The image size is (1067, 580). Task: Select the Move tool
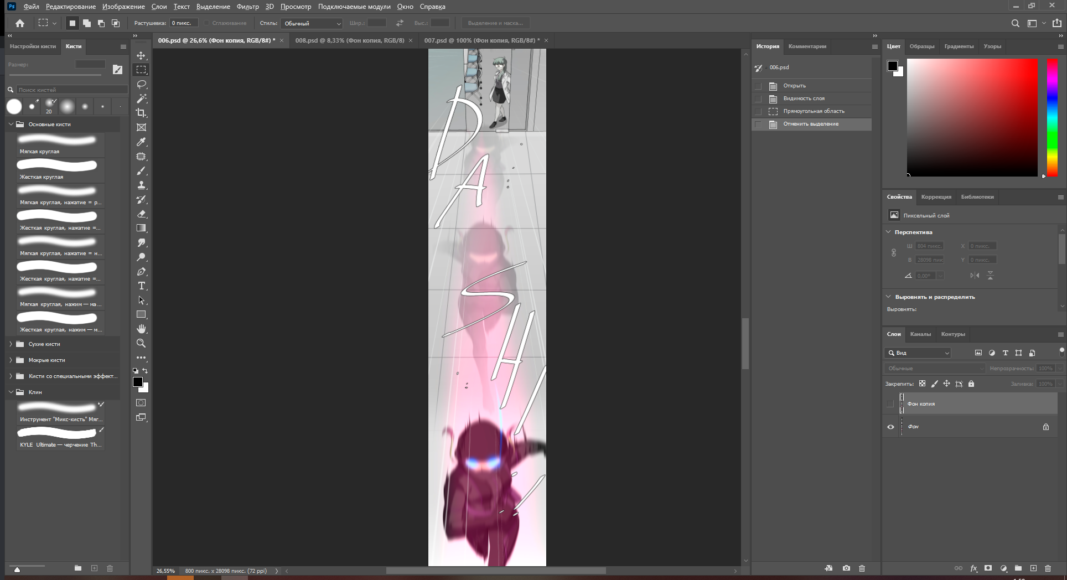pyautogui.click(x=141, y=55)
